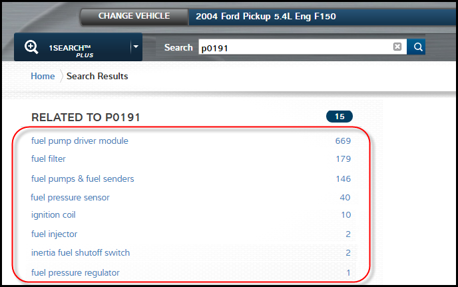The height and width of the screenshot is (287, 458).
Task: Open the 1SEARCH Plus dropdown arrow
Action: coord(135,47)
